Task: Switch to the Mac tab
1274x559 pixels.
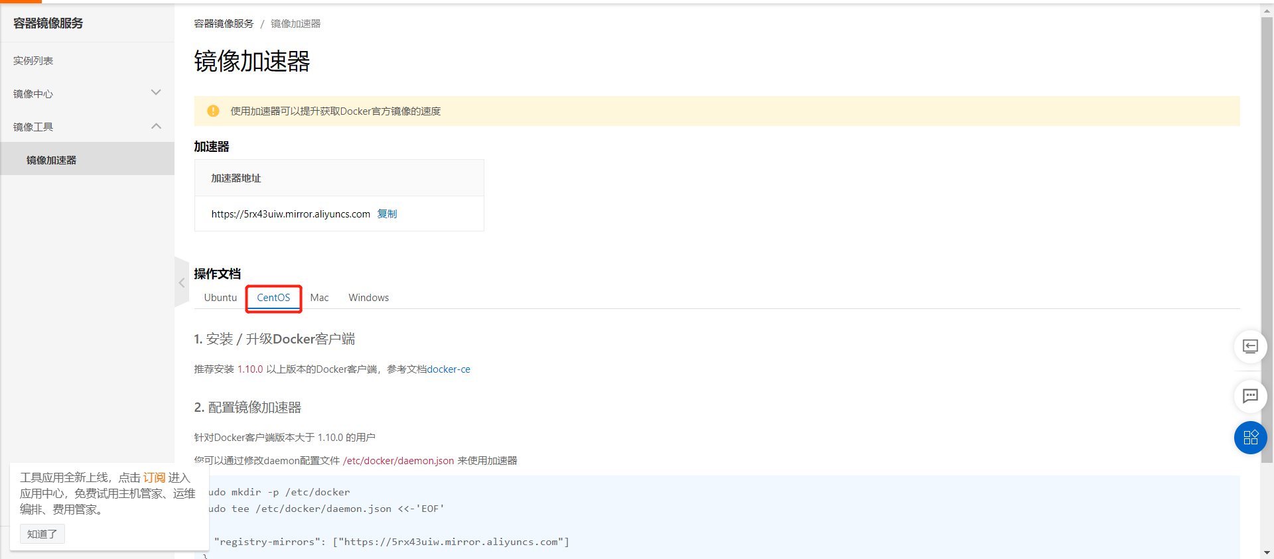Action: tap(319, 298)
